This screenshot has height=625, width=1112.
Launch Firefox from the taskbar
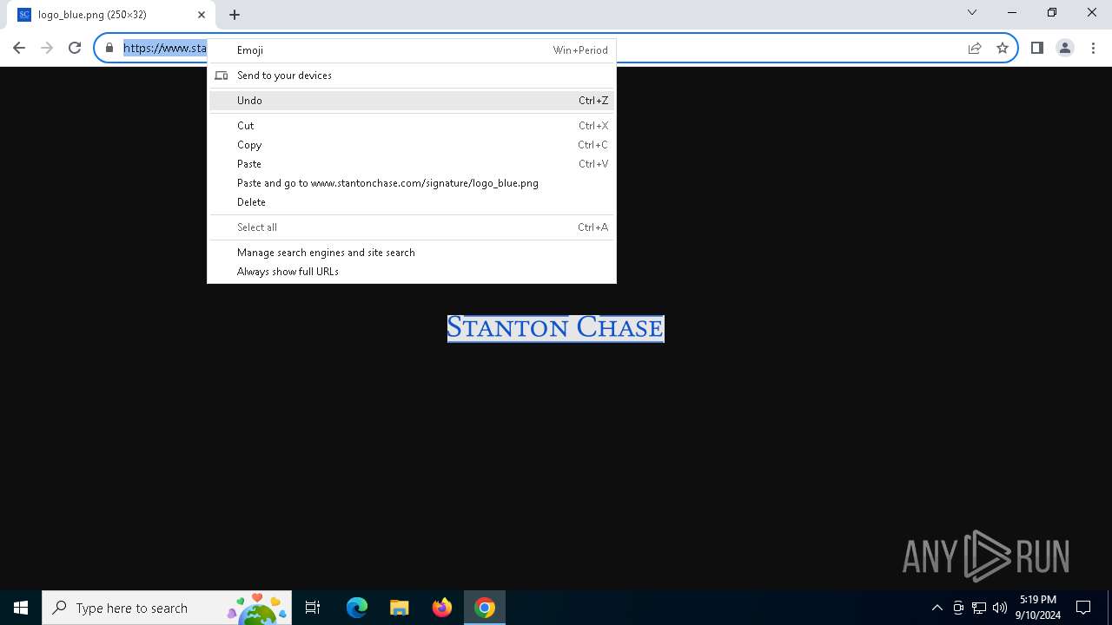click(x=442, y=608)
